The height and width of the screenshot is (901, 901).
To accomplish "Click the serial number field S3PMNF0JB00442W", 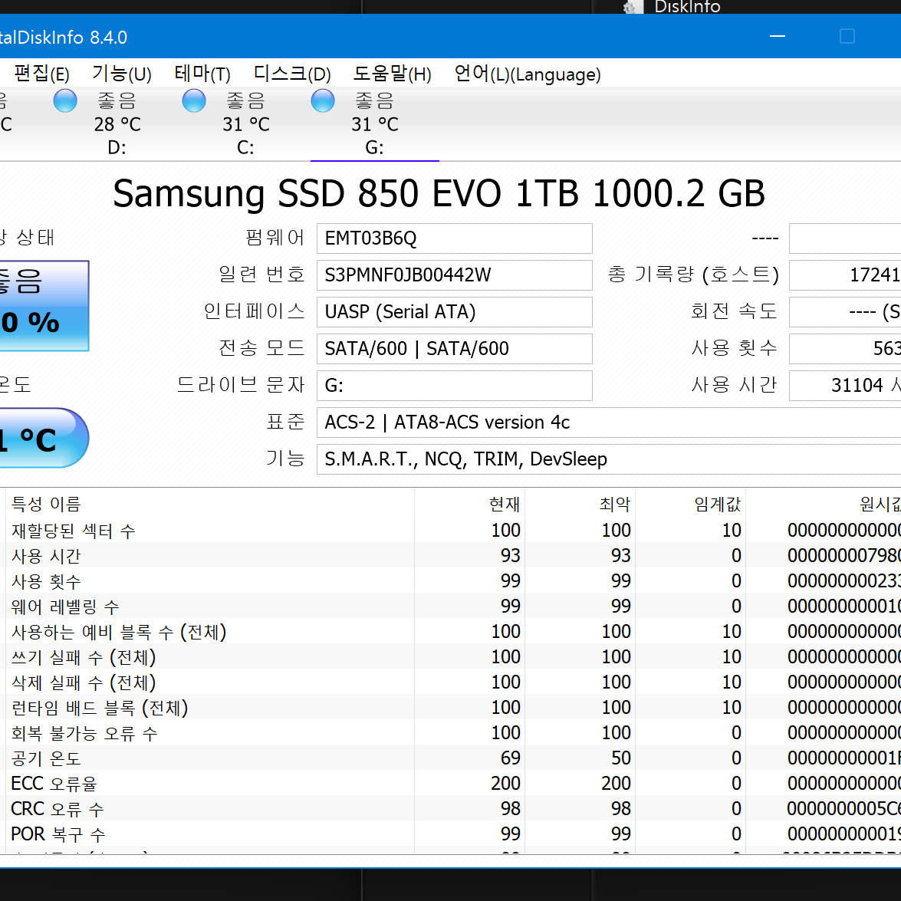I will click(455, 275).
